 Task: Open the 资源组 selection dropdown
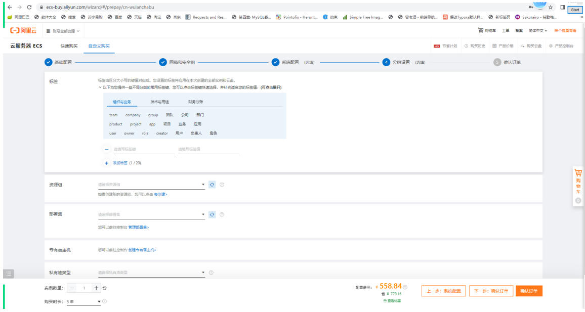click(x=151, y=185)
